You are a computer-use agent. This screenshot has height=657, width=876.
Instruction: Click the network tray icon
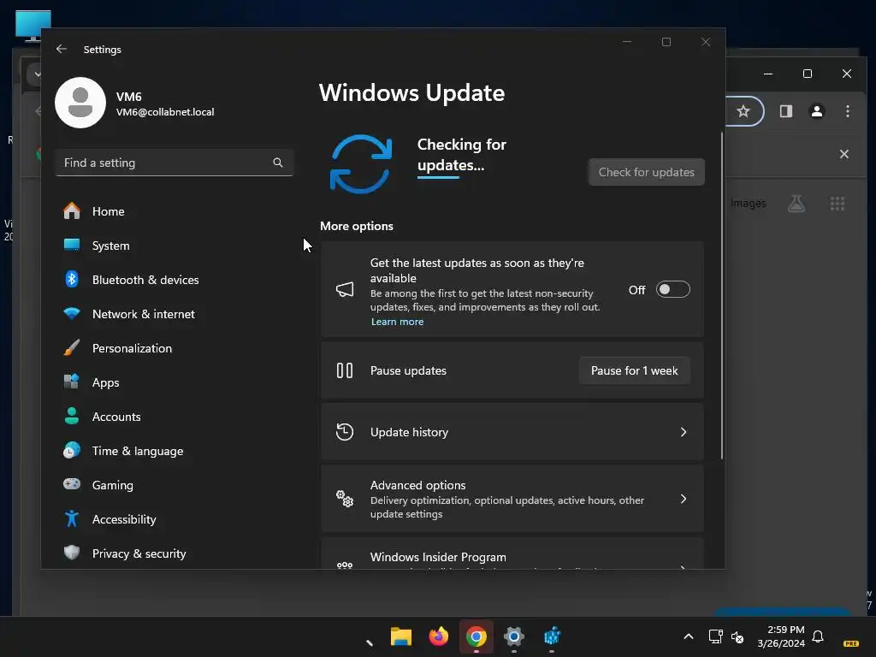pos(715,636)
